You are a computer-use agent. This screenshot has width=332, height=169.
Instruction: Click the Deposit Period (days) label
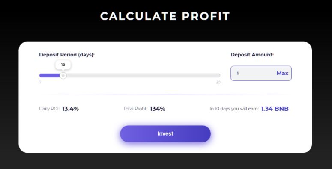tap(67, 55)
